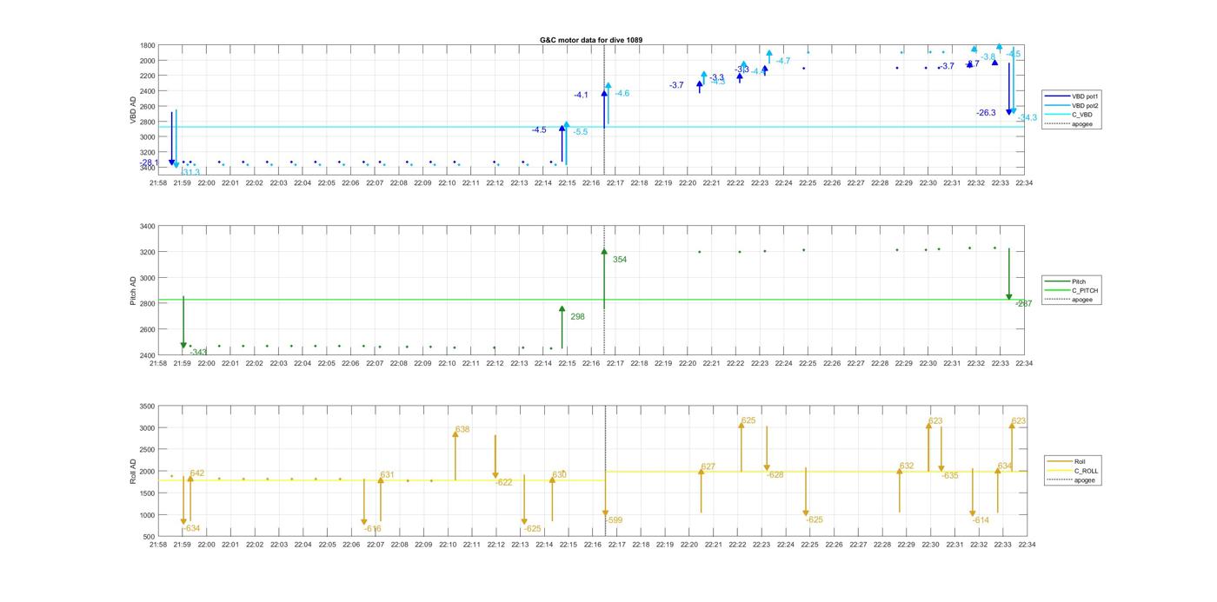The image size is (1217, 602).
Task: Click the '21:58' time tick under VBD plot
Action: point(158,182)
